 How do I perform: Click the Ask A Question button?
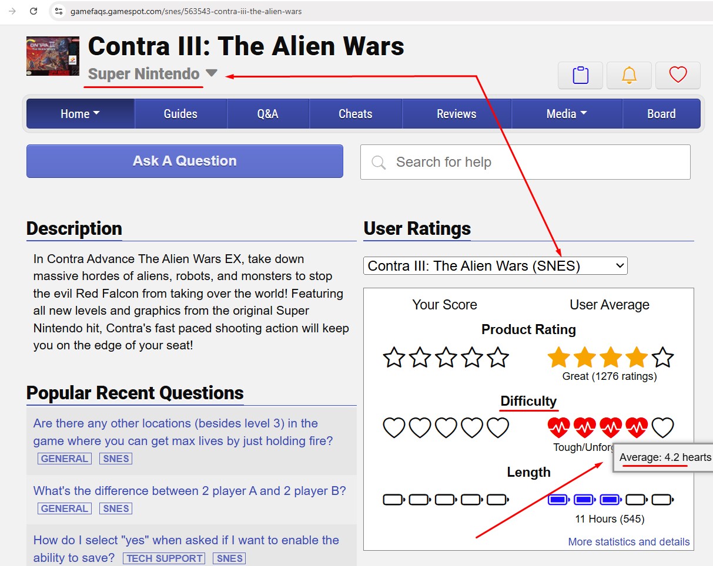tap(185, 161)
